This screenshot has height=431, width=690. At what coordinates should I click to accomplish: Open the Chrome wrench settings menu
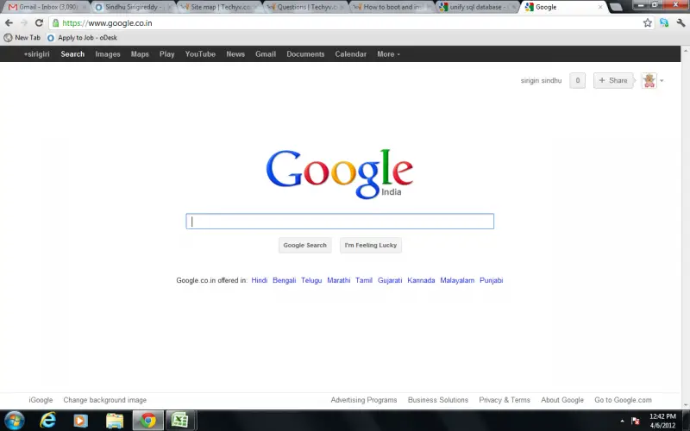point(681,23)
